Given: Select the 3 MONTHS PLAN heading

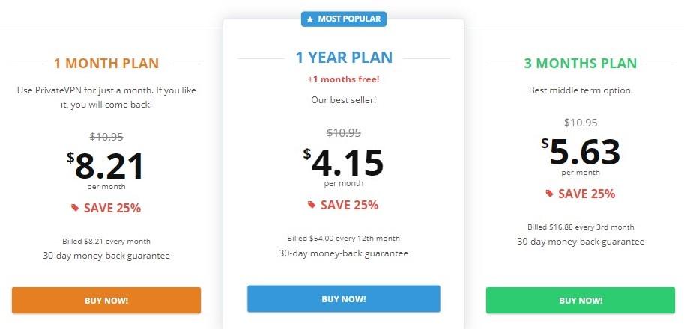Looking at the screenshot, I should coord(581,64).
